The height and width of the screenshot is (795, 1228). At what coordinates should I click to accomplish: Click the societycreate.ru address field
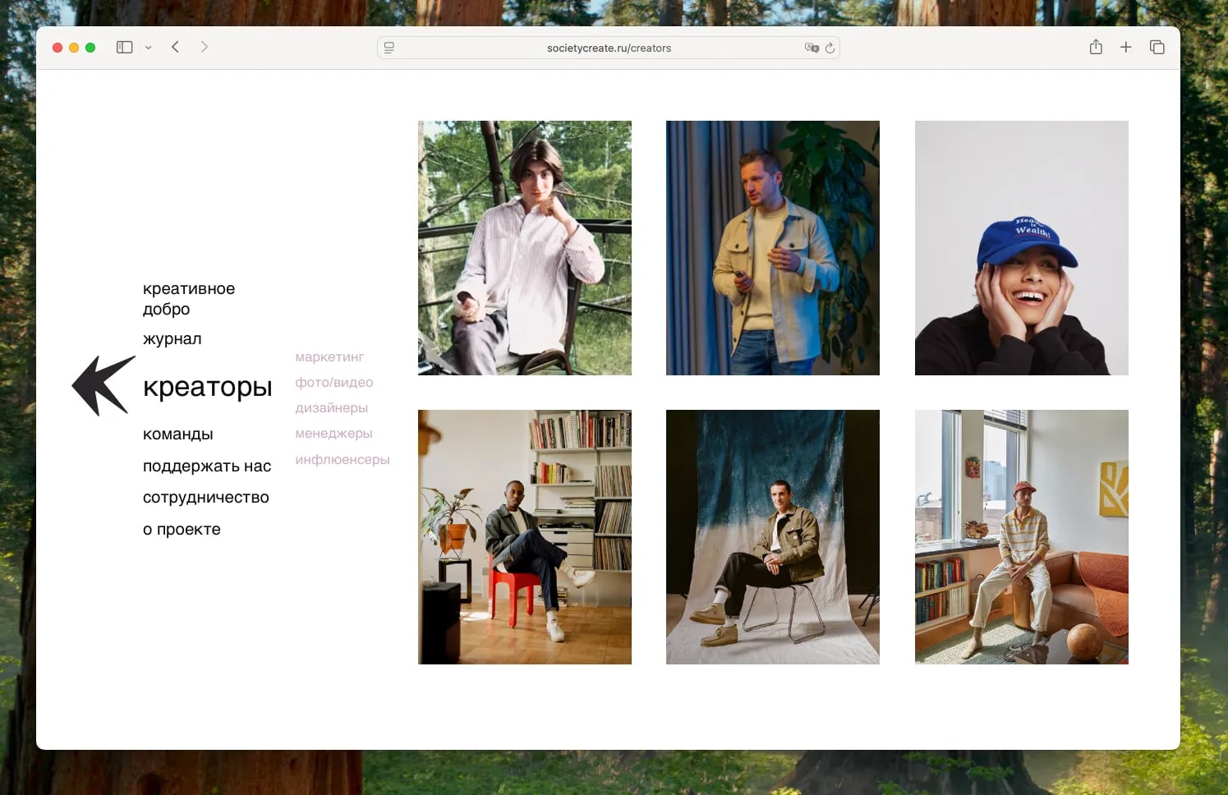609,48
